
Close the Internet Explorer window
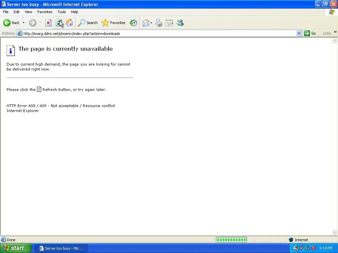334,4
